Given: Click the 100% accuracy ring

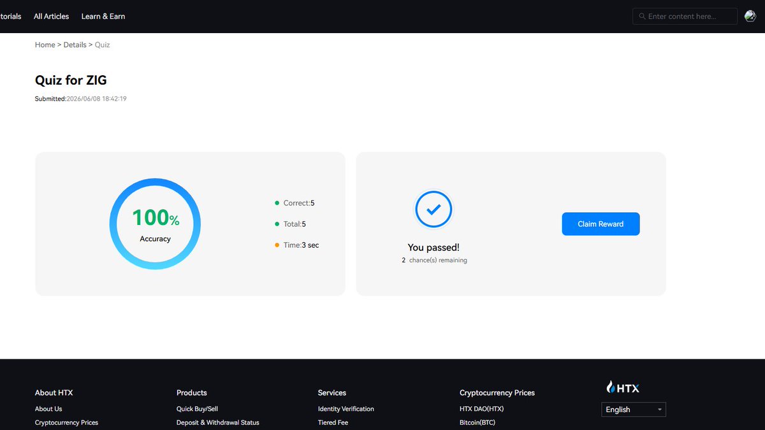Looking at the screenshot, I should coord(155,224).
